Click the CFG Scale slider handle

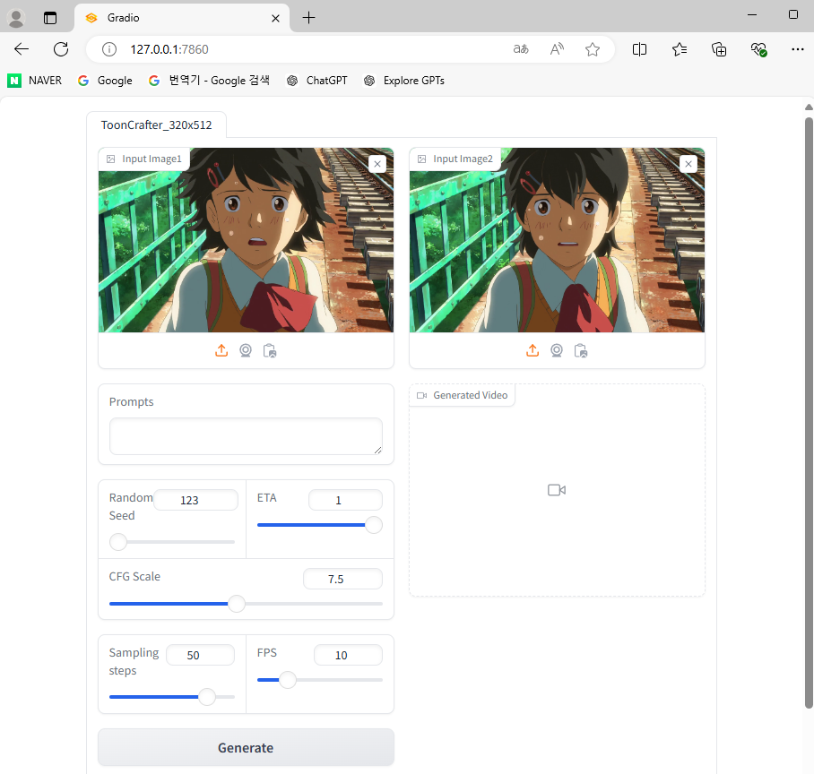[237, 604]
